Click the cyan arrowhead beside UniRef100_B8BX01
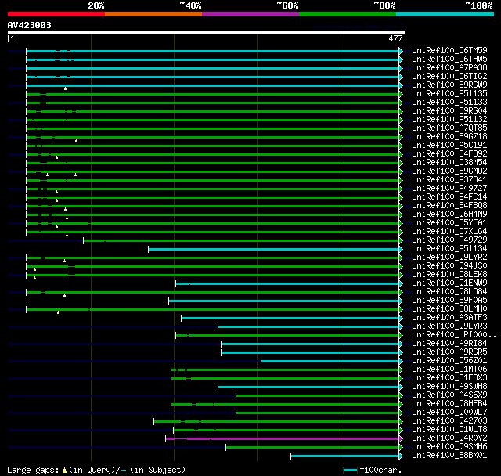Screen dimensions: 501x476 point(401,456)
